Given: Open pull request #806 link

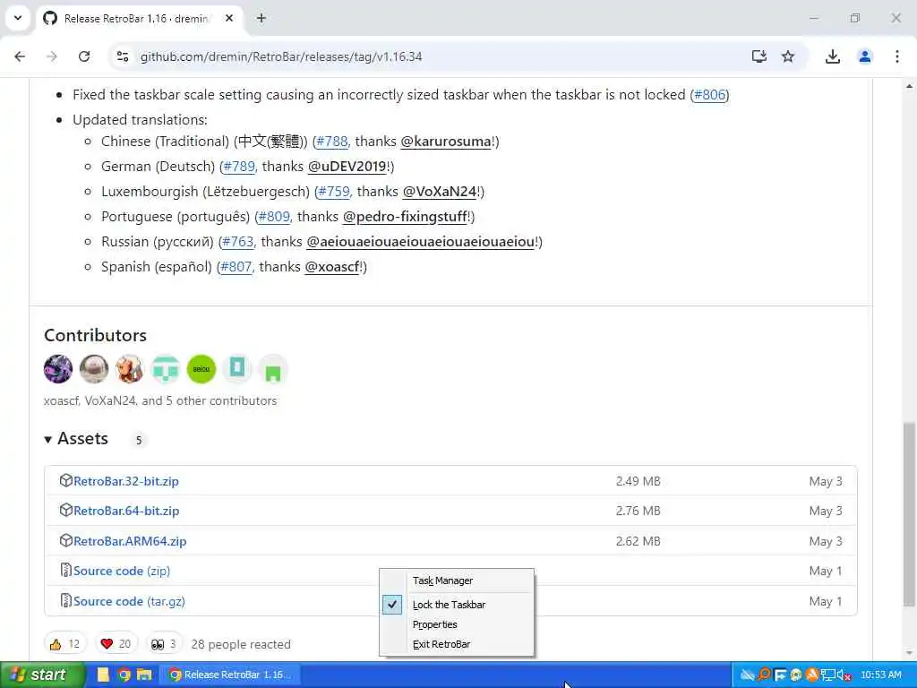Looking at the screenshot, I should (x=709, y=95).
